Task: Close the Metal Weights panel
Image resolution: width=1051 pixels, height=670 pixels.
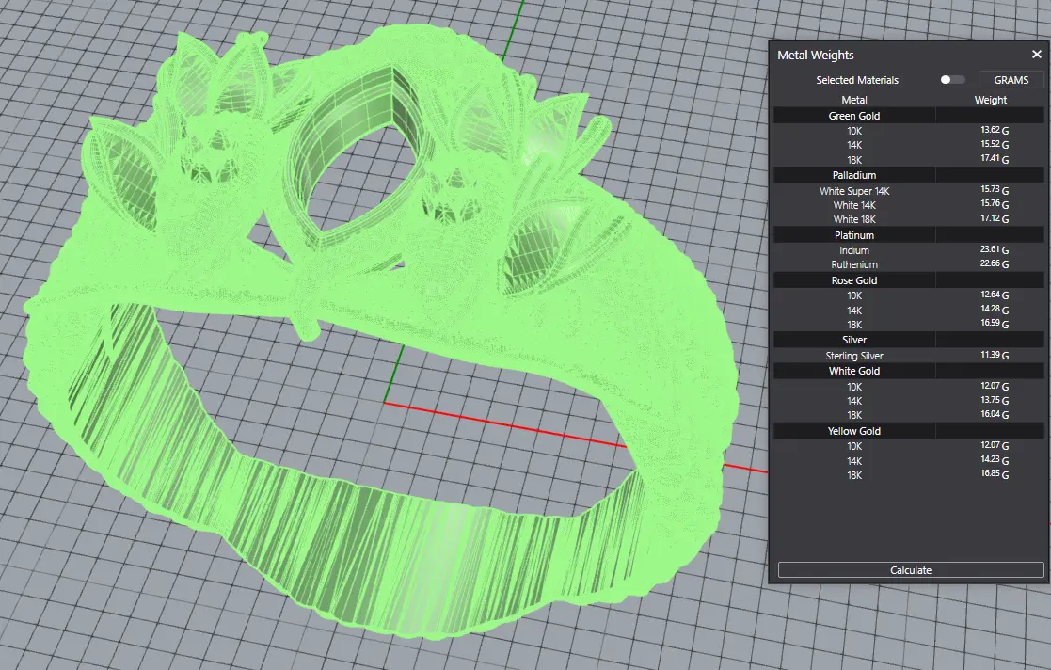Action: pos(1036,55)
